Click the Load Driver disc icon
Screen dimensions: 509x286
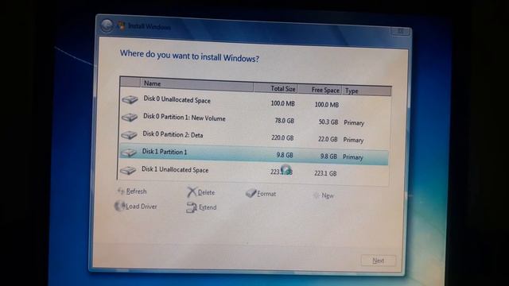119,206
